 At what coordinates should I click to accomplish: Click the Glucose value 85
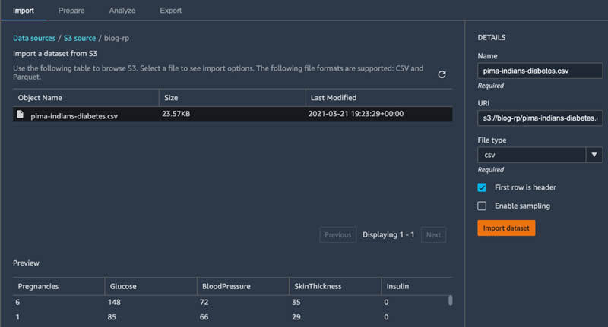[112, 317]
